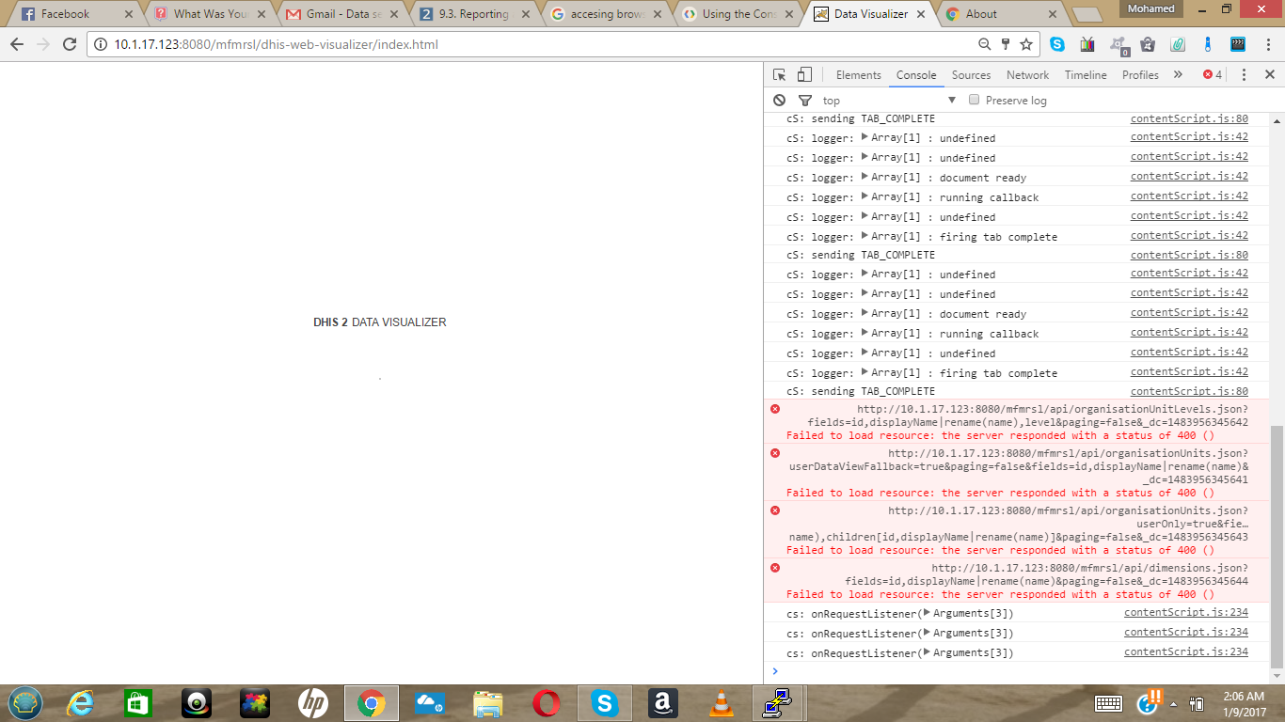Click the saved password key icon
The image size is (1285, 722).
tap(1006, 44)
